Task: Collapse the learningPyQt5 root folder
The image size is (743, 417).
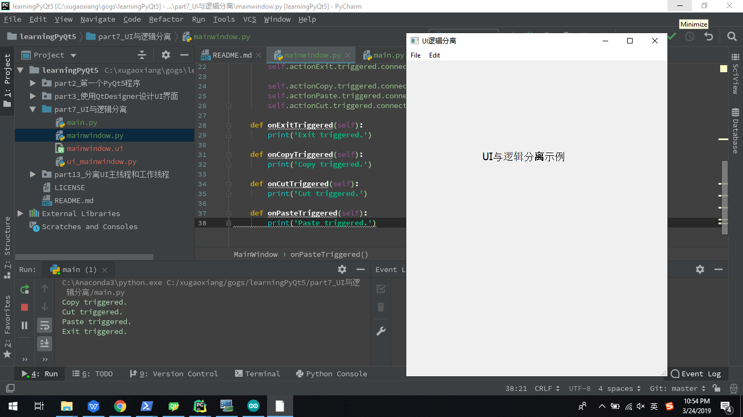Action: coord(20,70)
